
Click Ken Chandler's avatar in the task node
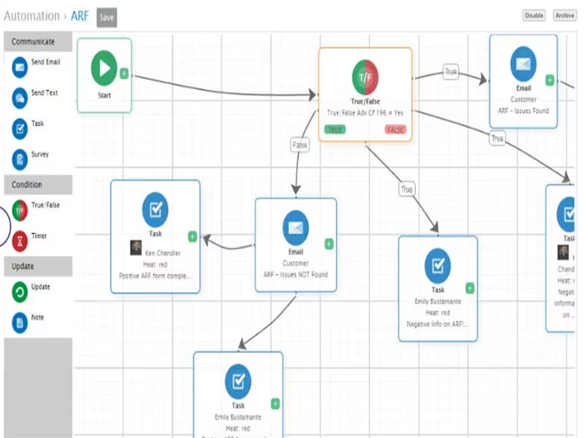tap(136, 248)
